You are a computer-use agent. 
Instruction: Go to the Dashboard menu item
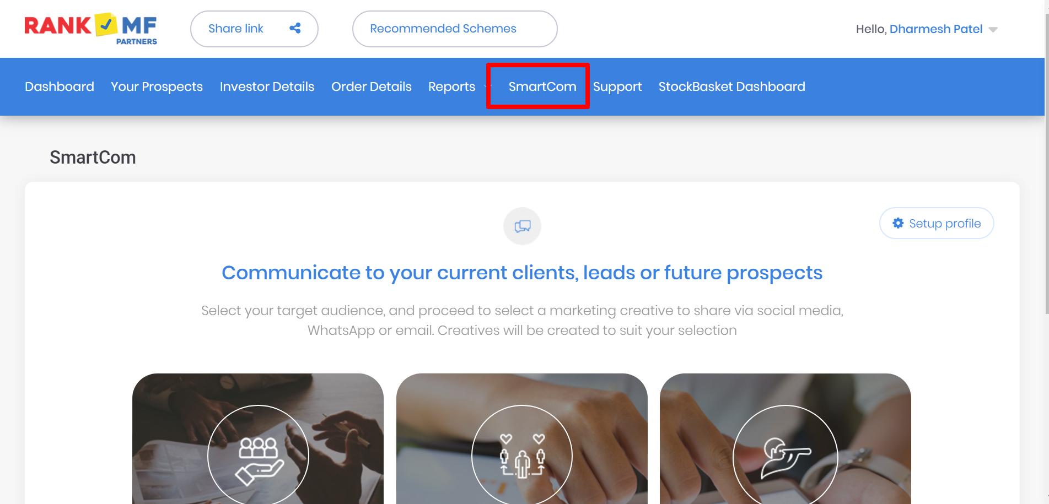(x=60, y=86)
